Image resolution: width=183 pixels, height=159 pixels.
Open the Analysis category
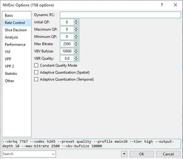pos(17,37)
